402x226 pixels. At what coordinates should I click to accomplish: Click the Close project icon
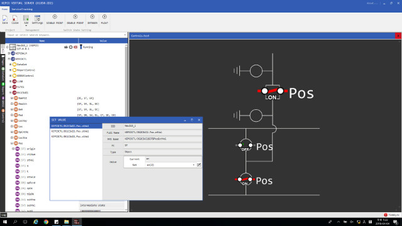[x=15, y=19]
